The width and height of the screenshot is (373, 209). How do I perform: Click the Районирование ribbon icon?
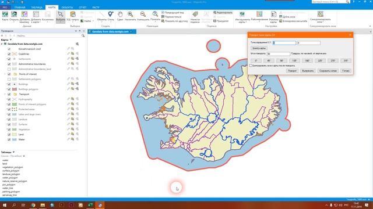[259, 15]
